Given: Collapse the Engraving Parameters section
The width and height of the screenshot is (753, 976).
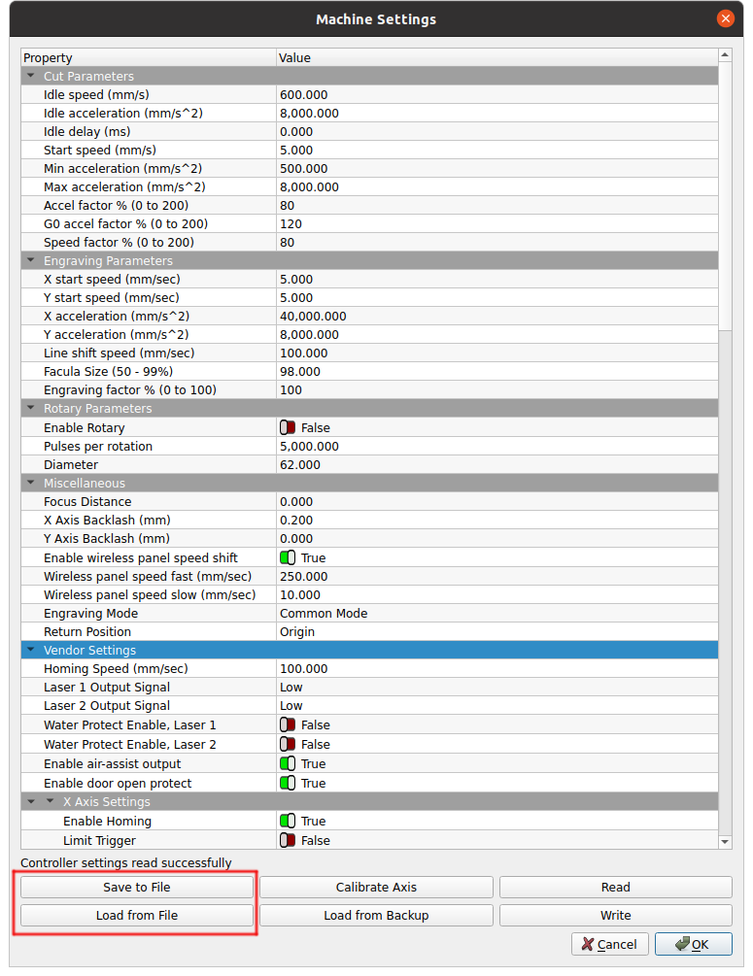Looking at the screenshot, I should pyautogui.click(x=31, y=261).
